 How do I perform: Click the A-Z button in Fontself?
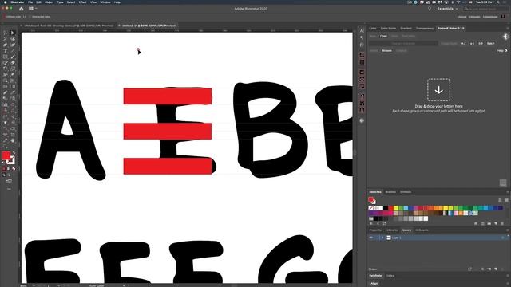463,43
